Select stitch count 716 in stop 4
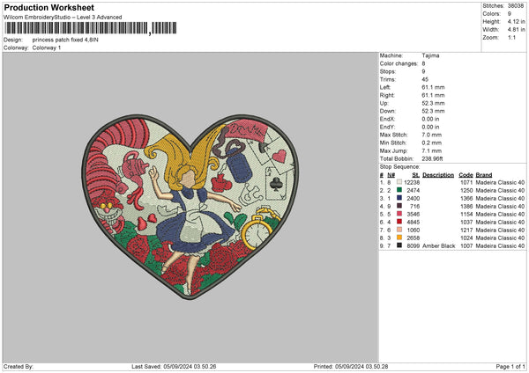 [415, 206]
